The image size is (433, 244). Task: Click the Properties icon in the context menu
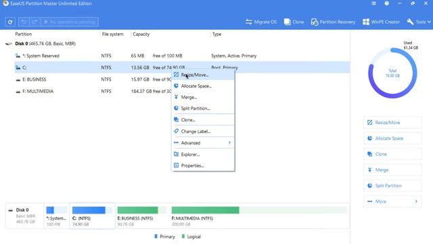176,165
